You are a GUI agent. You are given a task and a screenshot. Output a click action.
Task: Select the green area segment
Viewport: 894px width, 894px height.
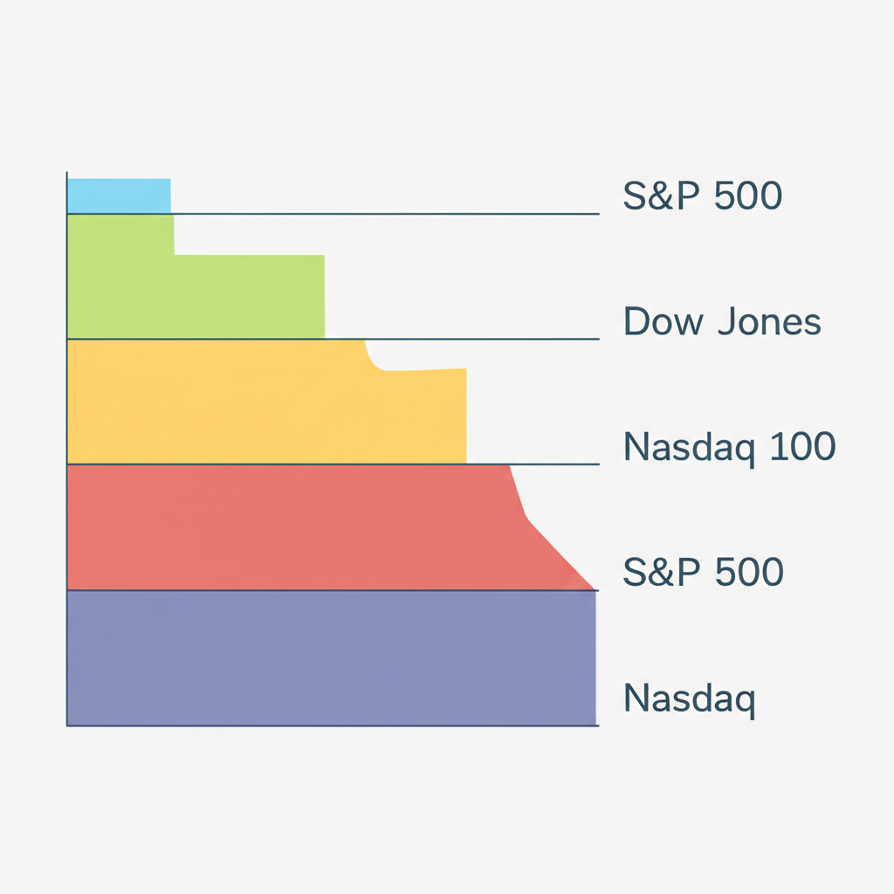[196, 295]
